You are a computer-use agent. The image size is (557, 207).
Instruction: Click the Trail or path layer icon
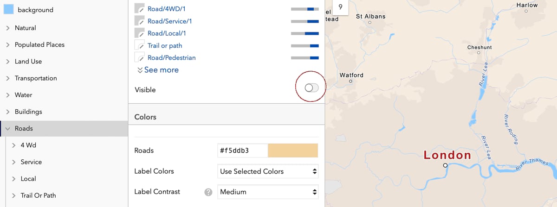140,45
